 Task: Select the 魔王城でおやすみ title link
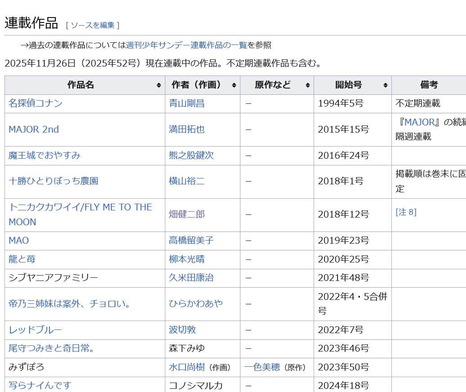44,156
